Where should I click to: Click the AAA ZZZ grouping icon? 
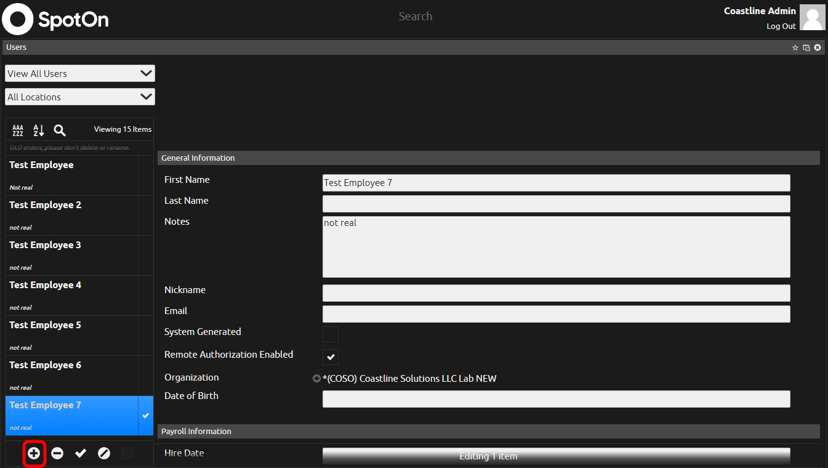coord(18,130)
